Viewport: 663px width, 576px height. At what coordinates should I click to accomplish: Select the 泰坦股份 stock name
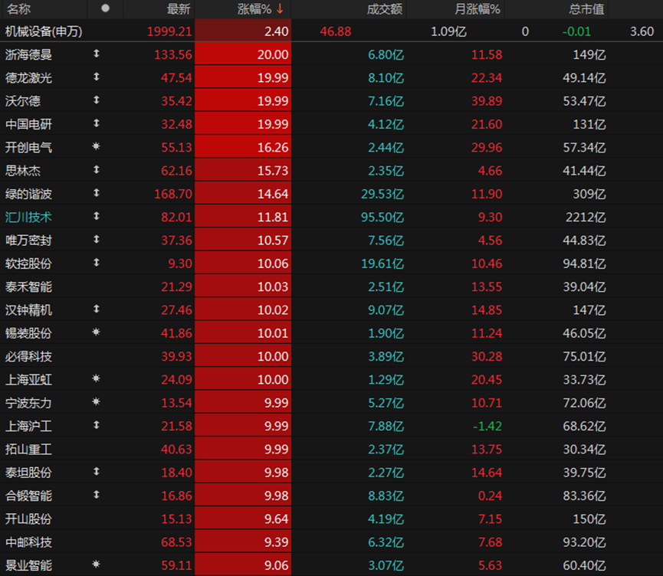[x=28, y=473]
